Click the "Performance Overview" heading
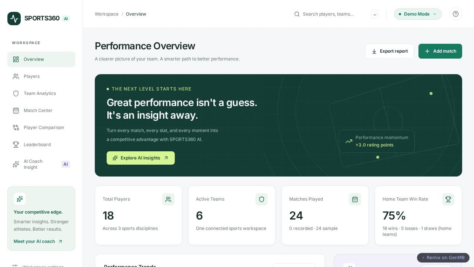The height and width of the screenshot is (267, 474). pyautogui.click(x=145, y=46)
